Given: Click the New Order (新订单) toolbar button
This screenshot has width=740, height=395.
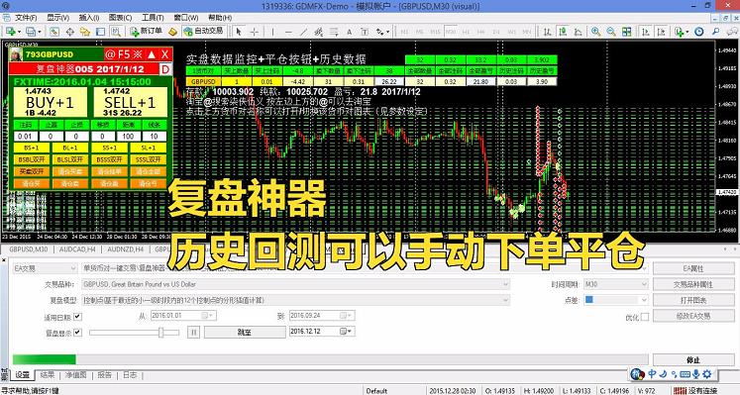Looking at the screenshot, I should coord(147,31).
